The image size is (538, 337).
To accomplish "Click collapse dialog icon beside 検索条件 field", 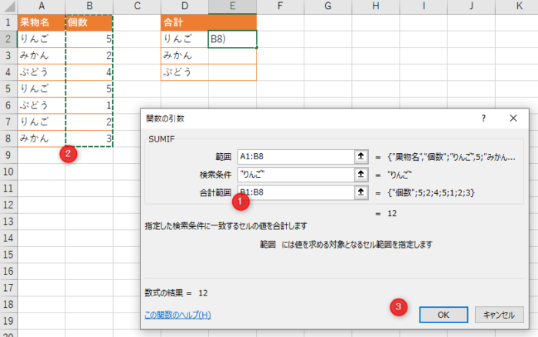I will [x=358, y=175].
